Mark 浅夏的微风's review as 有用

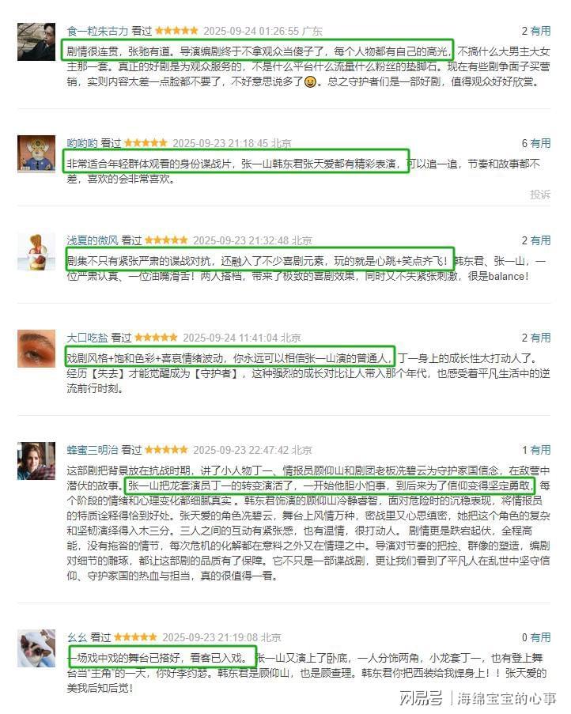[x=540, y=240]
